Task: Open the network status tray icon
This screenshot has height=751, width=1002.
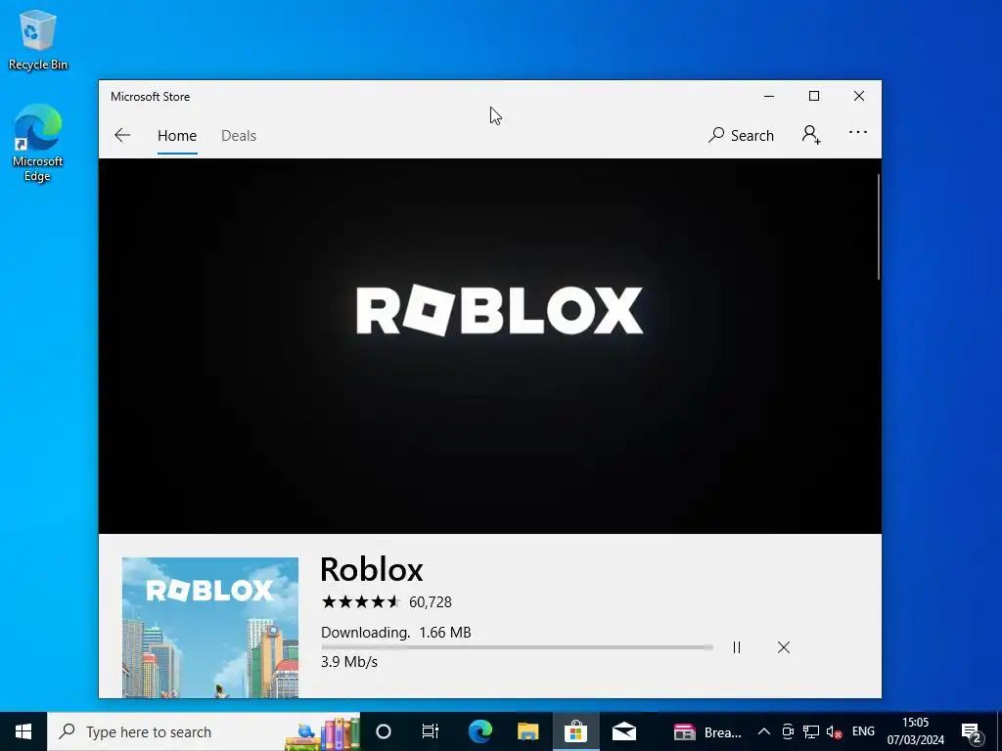Action: [811, 731]
